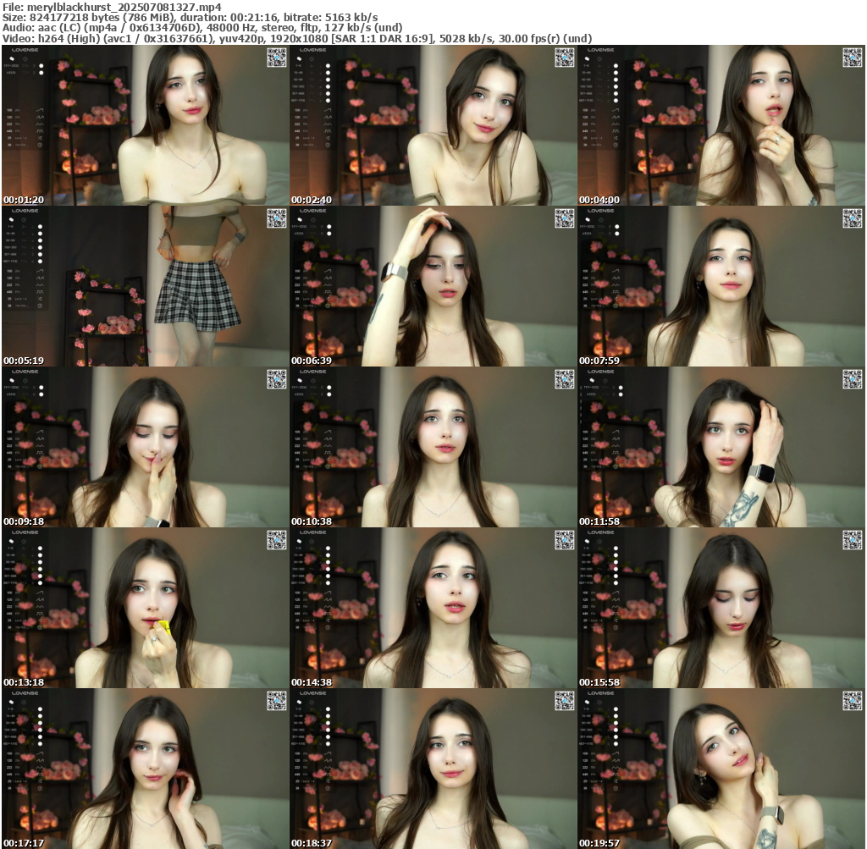
Task: Pick the 00:09:18 video frame
Action: [145, 447]
